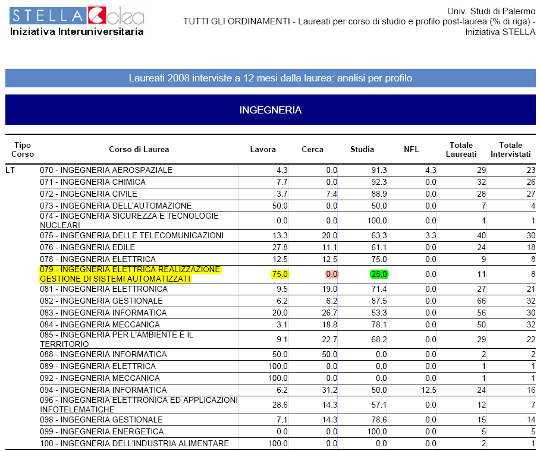This screenshot has width=540, height=451.
Task: Select row '072 - INGEGNERIA CIVILE'
Action: pos(288,194)
